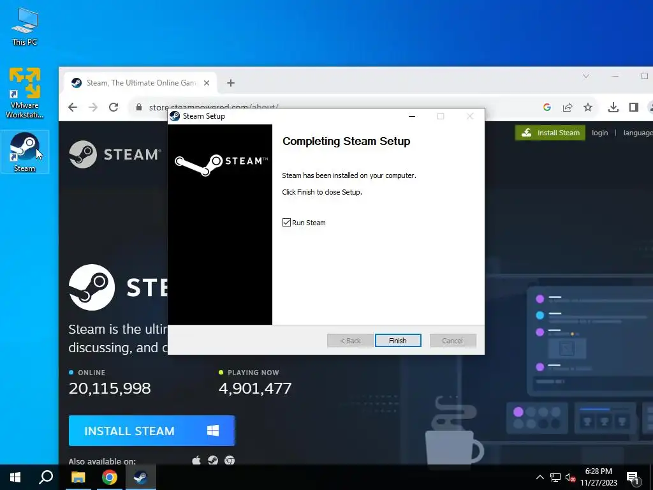
Task: Open the language dropdown on Steam page
Action: point(638,133)
